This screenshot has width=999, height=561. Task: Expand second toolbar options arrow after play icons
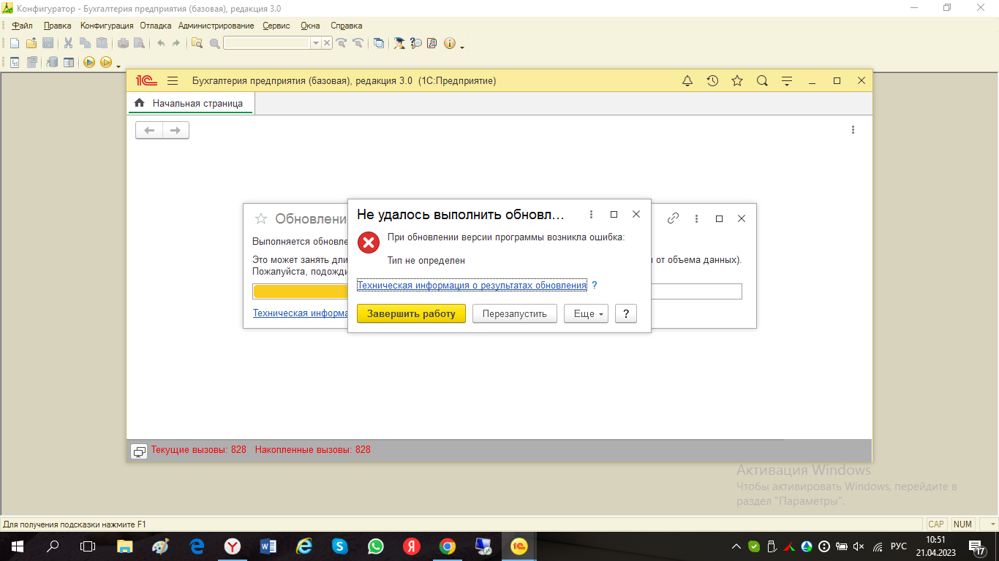click(x=118, y=65)
